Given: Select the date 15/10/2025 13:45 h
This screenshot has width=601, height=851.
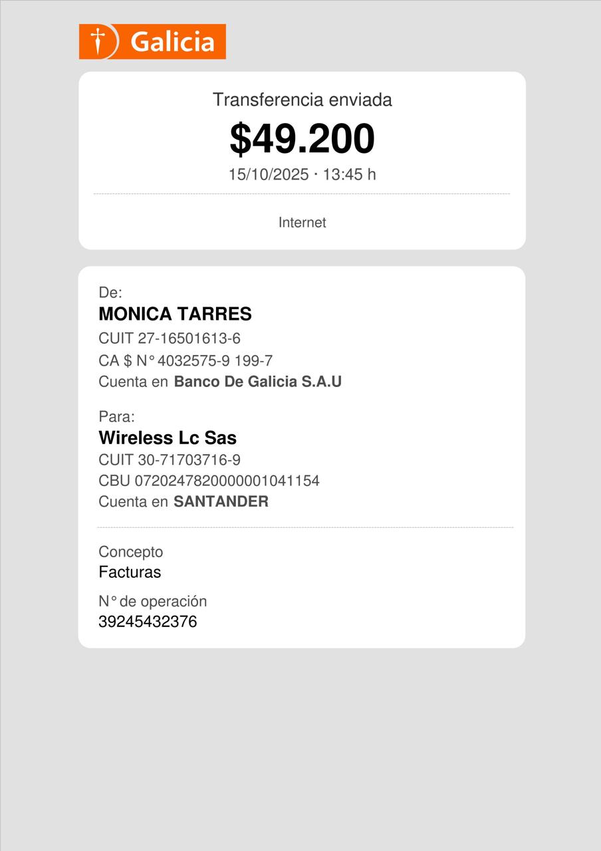Looking at the screenshot, I should (x=302, y=174).
